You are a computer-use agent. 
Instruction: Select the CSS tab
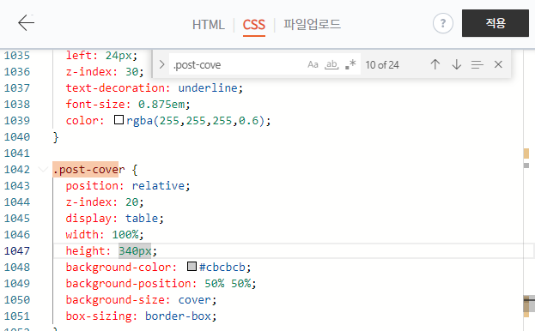254,25
